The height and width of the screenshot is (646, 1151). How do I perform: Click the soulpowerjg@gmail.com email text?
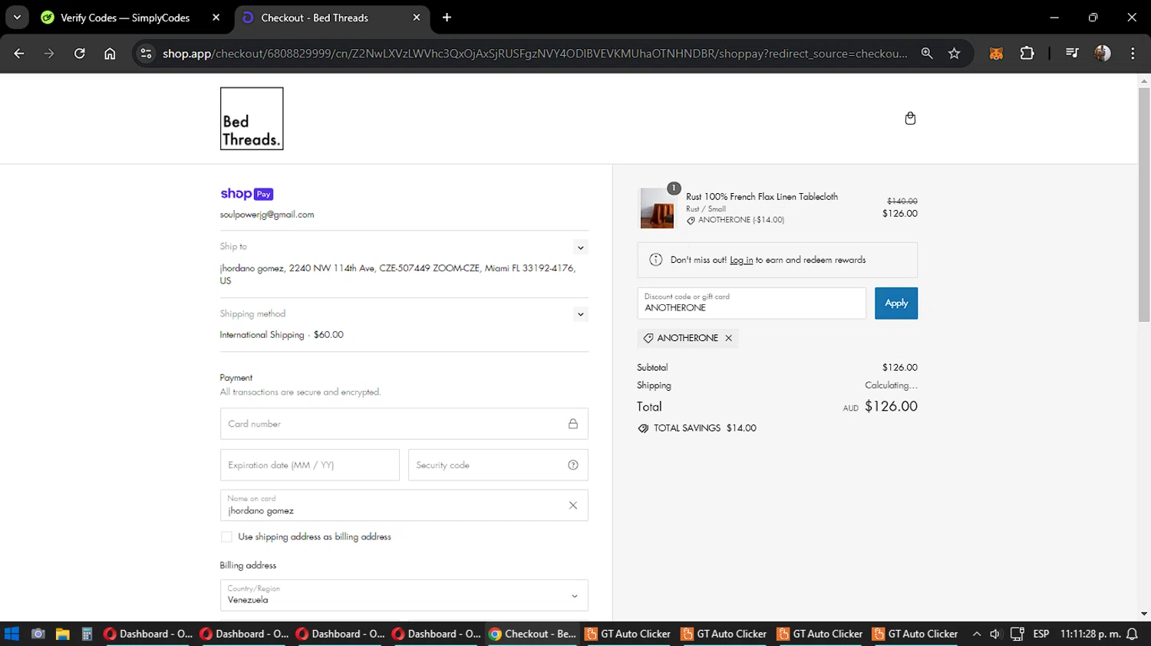267,215
